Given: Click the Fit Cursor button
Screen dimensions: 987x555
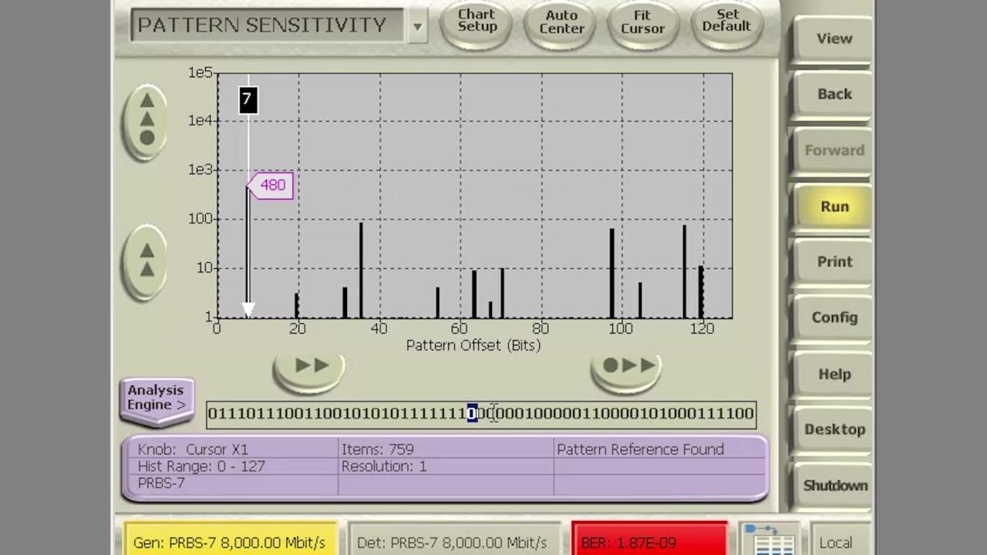Looking at the screenshot, I should tap(642, 22).
